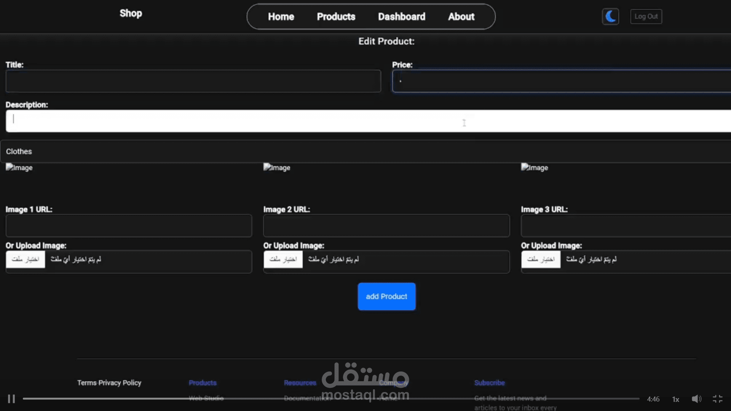Open Products page from navbar
The height and width of the screenshot is (411, 731).
[336, 17]
